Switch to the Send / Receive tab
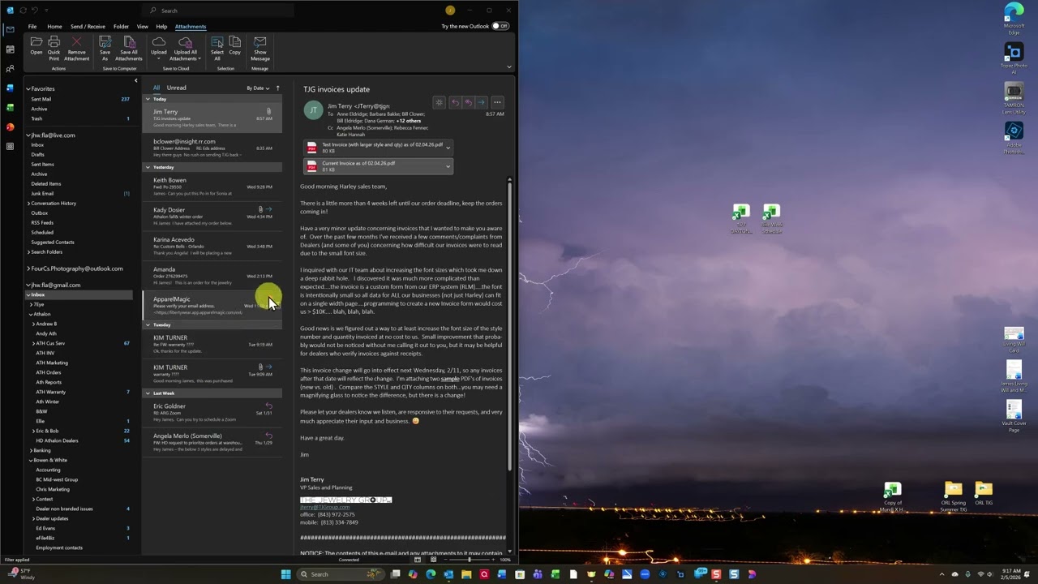 pyautogui.click(x=88, y=26)
